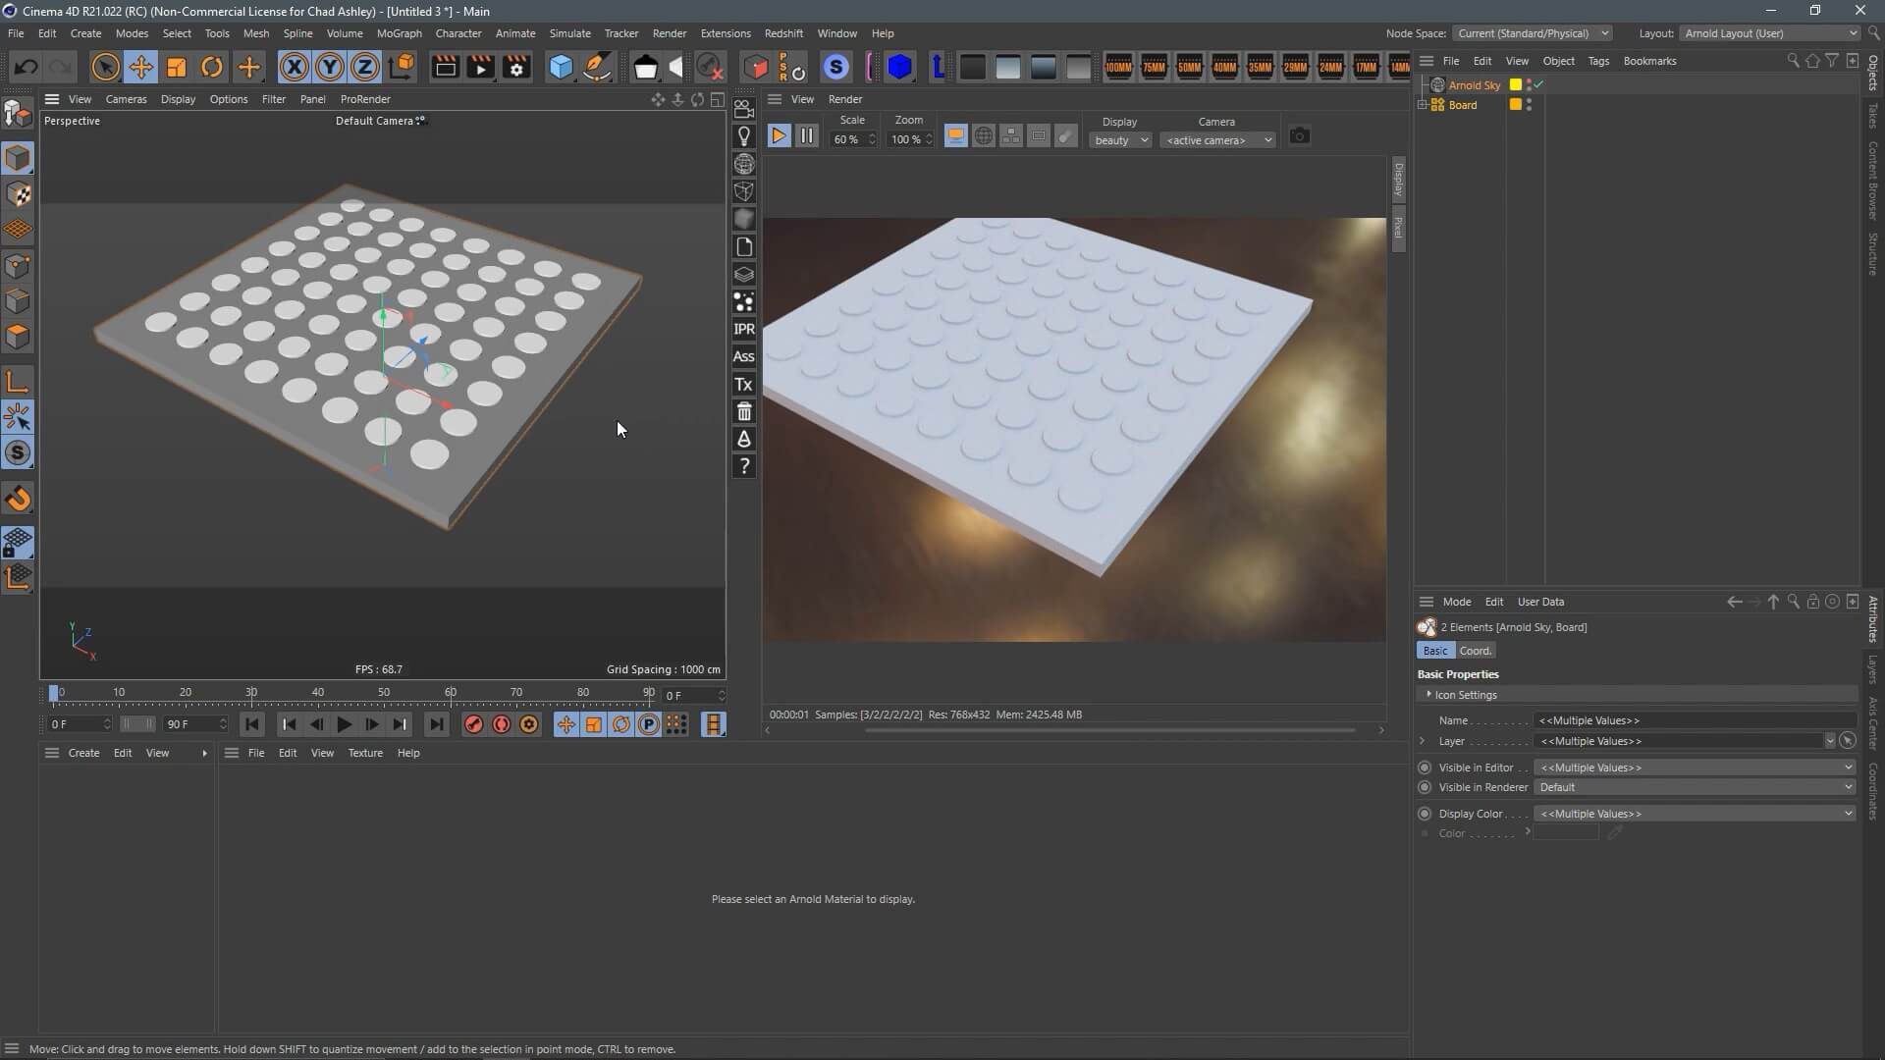The image size is (1885, 1060).
Task: Open the MoGraph menu
Action: (399, 33)
